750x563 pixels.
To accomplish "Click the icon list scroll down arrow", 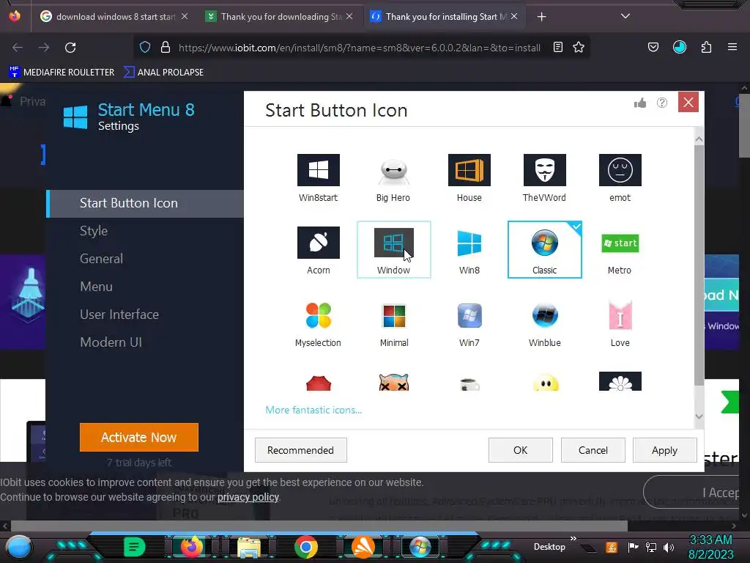I will coord(699,416).
